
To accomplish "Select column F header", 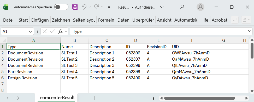I will tap(192, 40).
